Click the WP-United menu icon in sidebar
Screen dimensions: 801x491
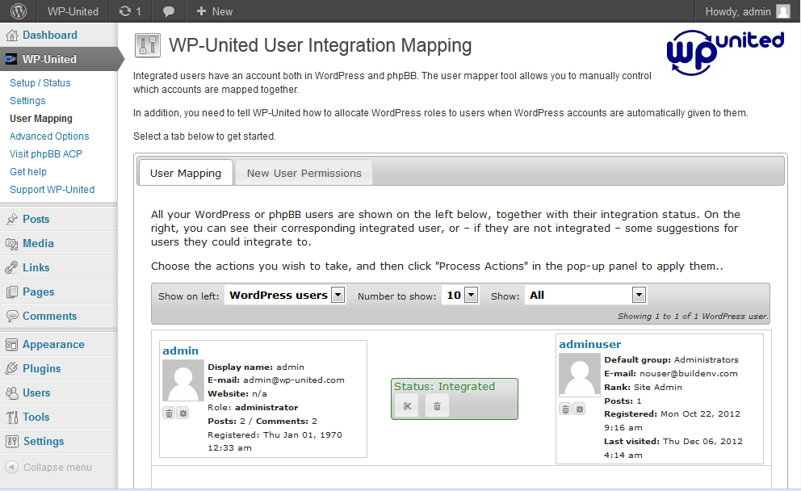tap(10, 59)
